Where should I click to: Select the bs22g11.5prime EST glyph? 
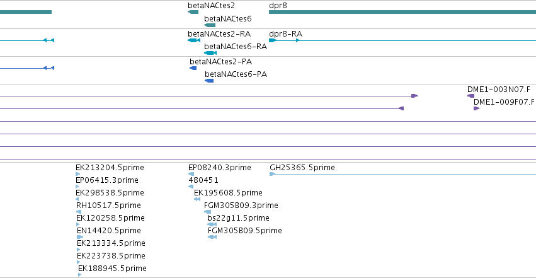pyautogui.click(x=212, y=224)
